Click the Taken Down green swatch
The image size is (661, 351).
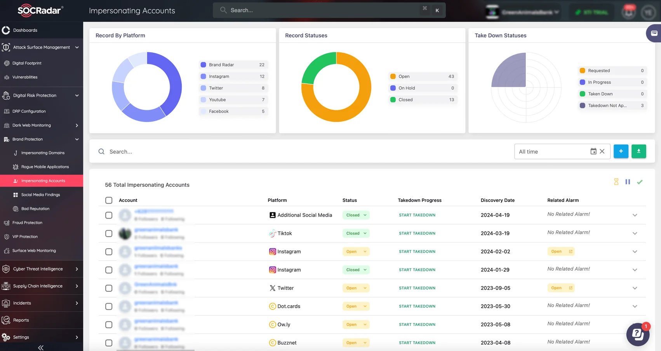click(x=582, y=94)
